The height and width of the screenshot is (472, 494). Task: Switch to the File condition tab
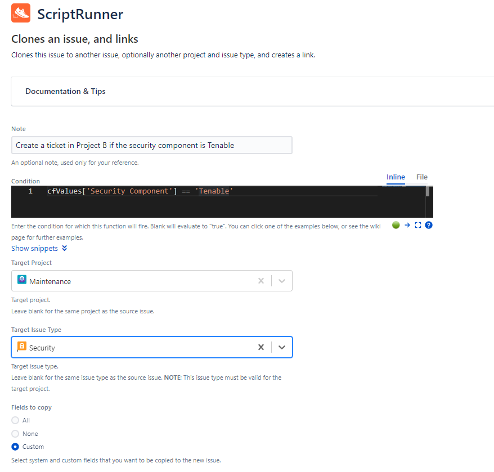pyautogui.click(x=421, y=177)
